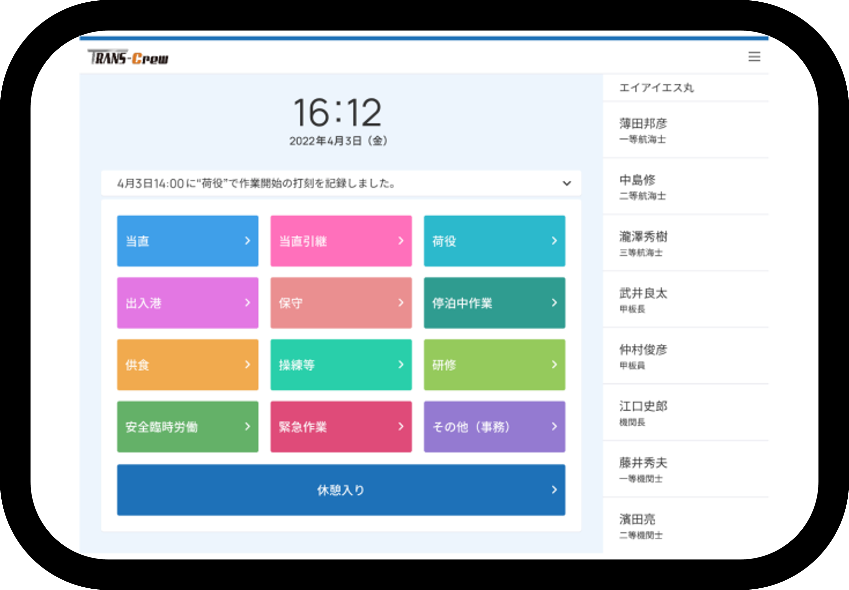Collapse the stamp record banner chevron

[x=566, y=183]
